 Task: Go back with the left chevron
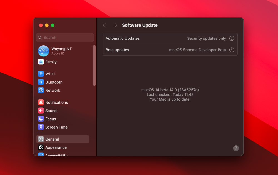click(x=105, y=25)
